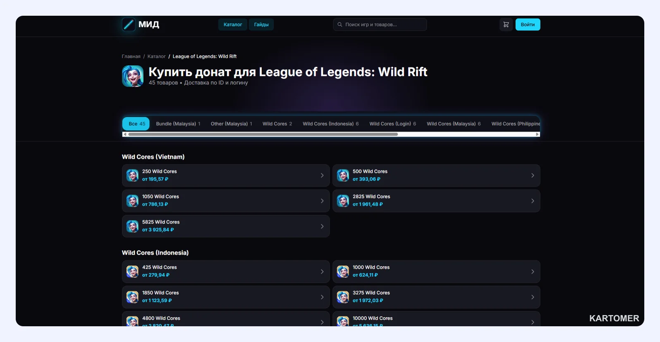Select the Wild Cores (Login) tab
The image size is (660, 342).
pyautogui.click(x=393, y=124)
